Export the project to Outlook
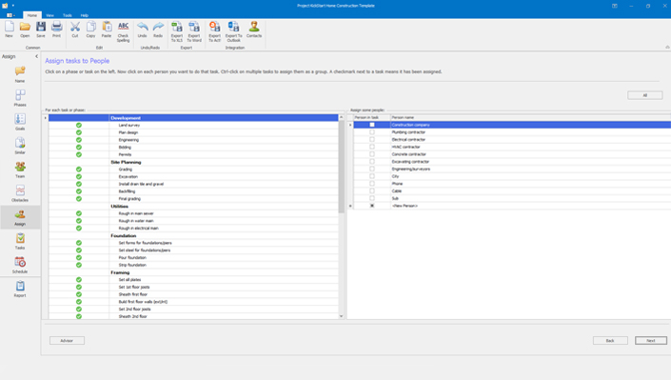This screenshot has width=671, height=380. (x=233, y=31)
